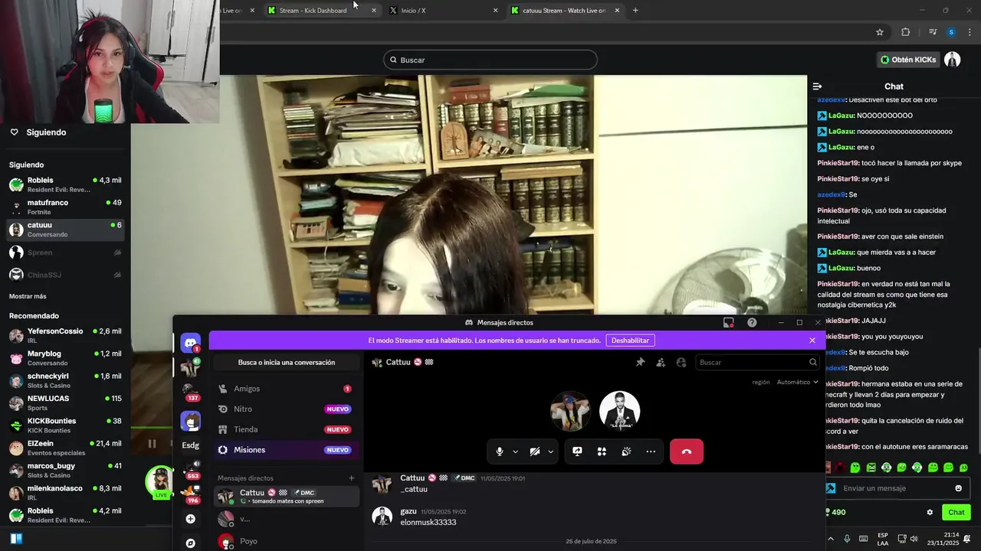
Task: Open YefersonCossio IRL channel
Action: [x=65, y=335]
